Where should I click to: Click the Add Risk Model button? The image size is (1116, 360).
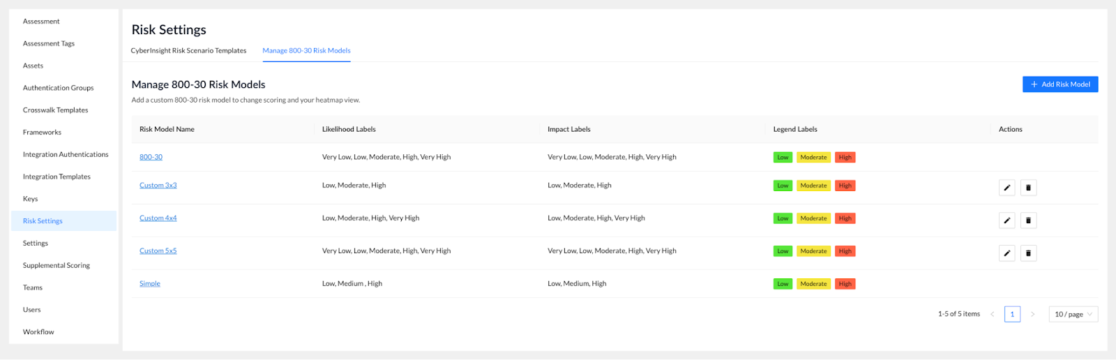pyautogui.click(x=1060, y=84)
